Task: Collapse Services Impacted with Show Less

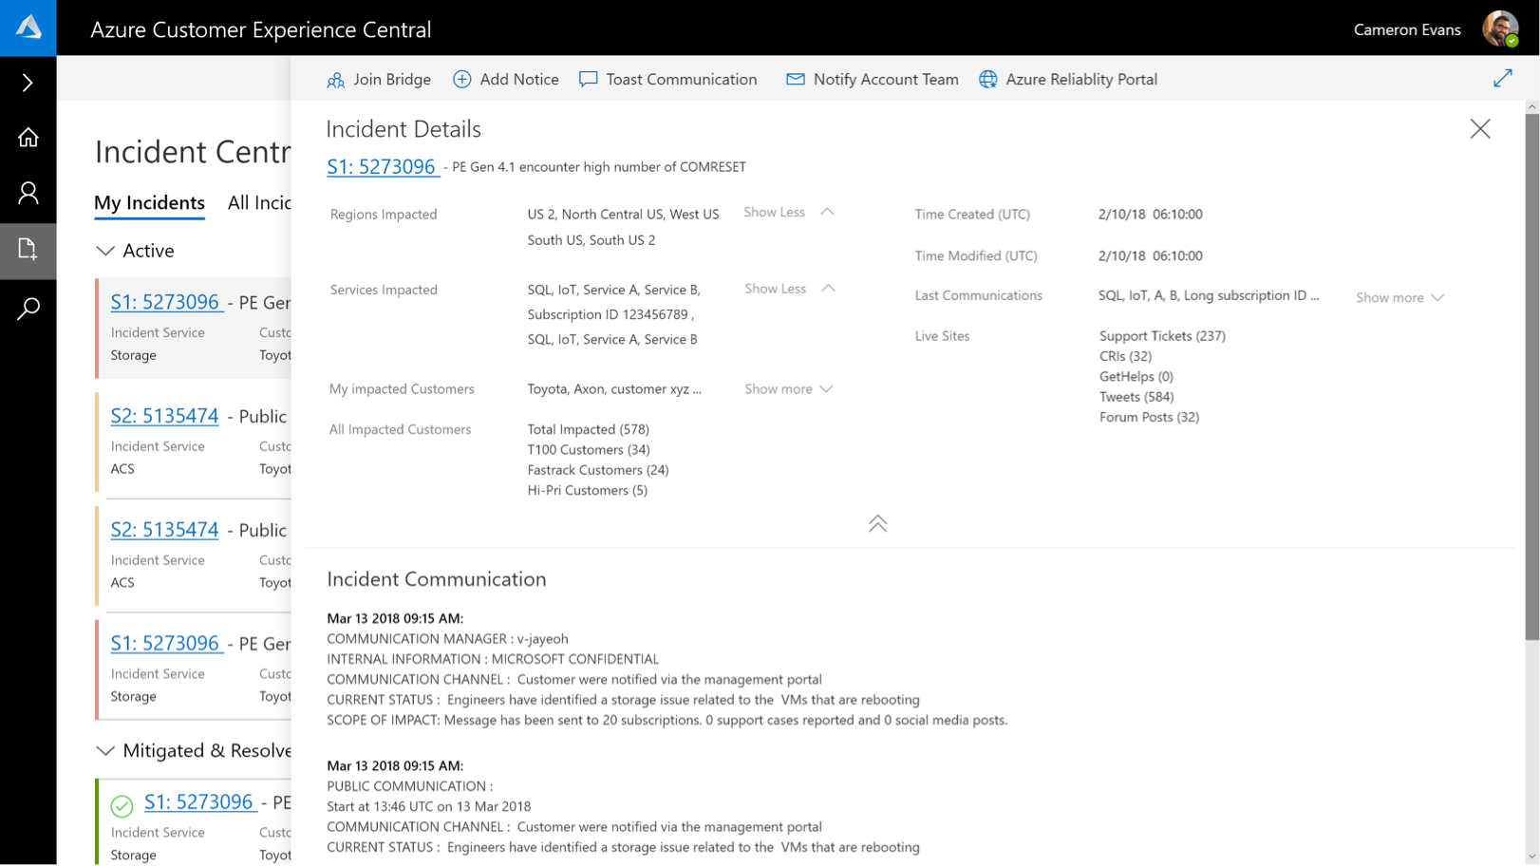Action: 789,289
